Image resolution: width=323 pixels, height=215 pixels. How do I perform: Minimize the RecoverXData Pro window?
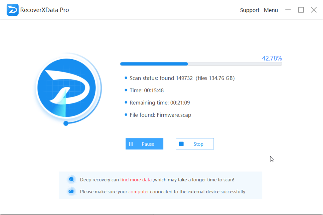(288, 10)
